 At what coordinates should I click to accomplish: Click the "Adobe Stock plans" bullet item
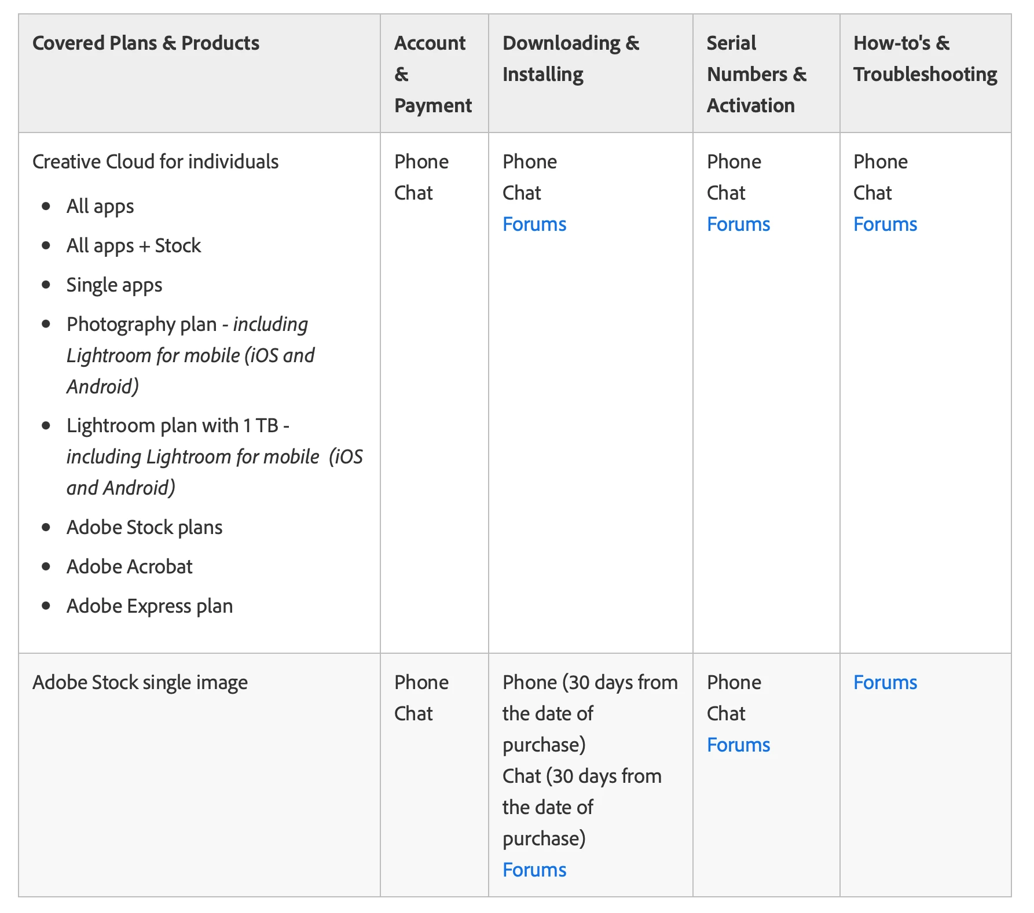click(144, 527)
